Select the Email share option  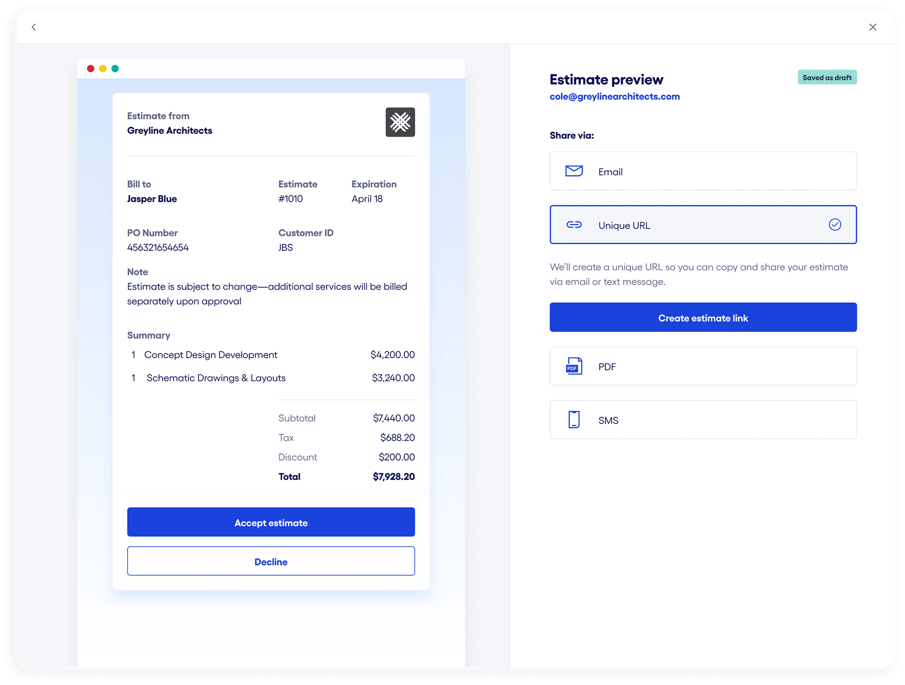click(x=703, y=171)
